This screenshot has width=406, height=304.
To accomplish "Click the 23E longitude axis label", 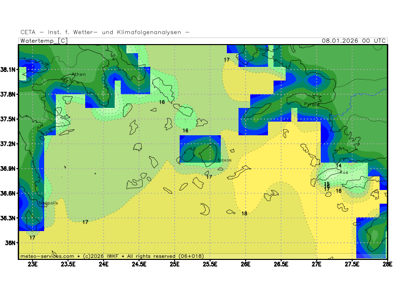I will [x=33, y=264].
